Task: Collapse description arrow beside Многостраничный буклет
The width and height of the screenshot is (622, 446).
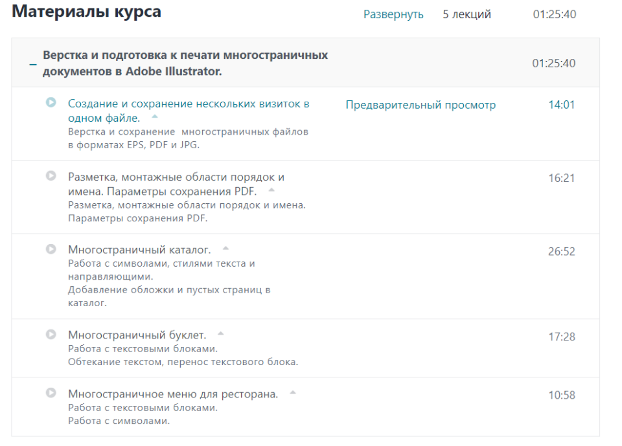Action: (x=220, y=334)
